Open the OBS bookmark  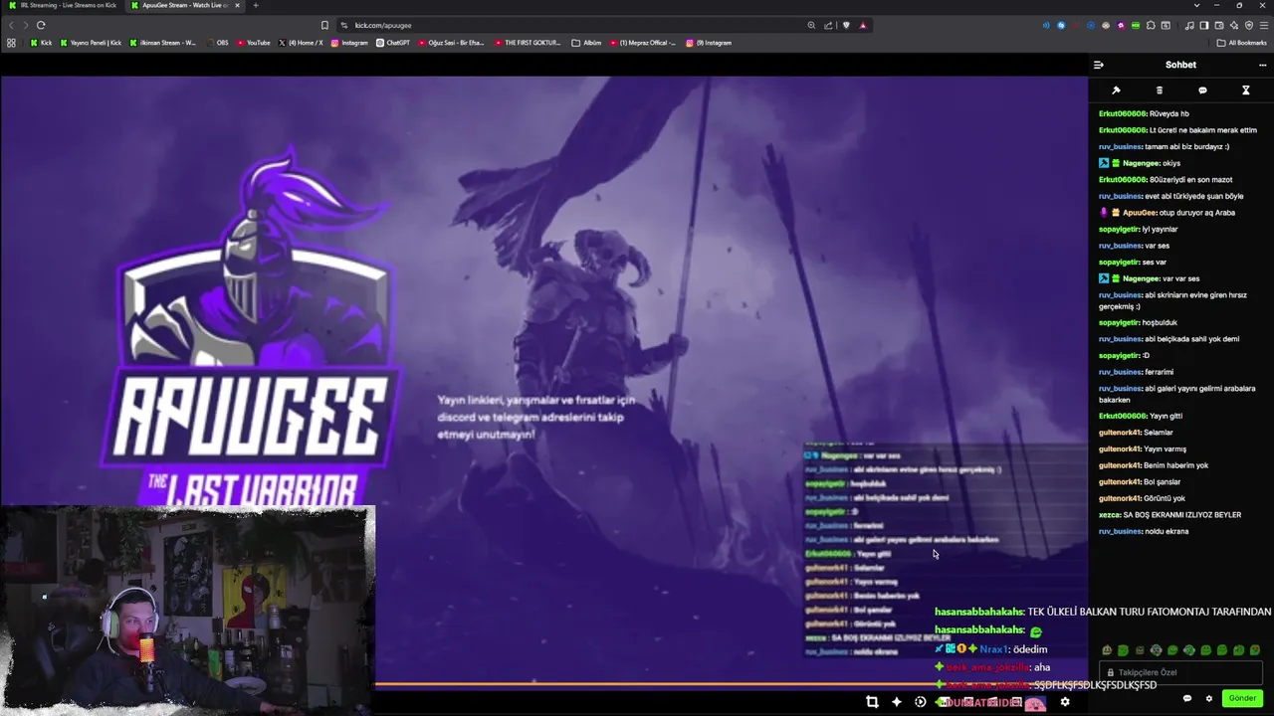pyautogui.click(x=217, y=43)
